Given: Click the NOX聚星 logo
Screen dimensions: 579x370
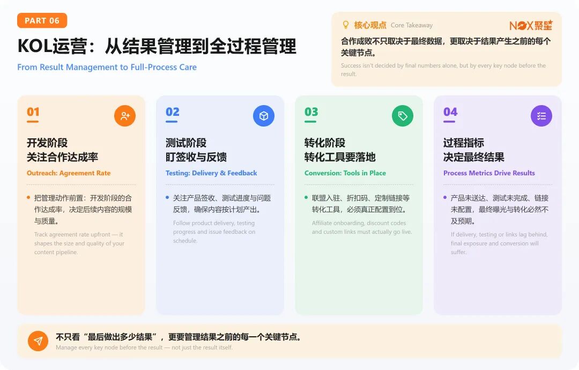Looking at the screenshot, I should tap(531, 25).
